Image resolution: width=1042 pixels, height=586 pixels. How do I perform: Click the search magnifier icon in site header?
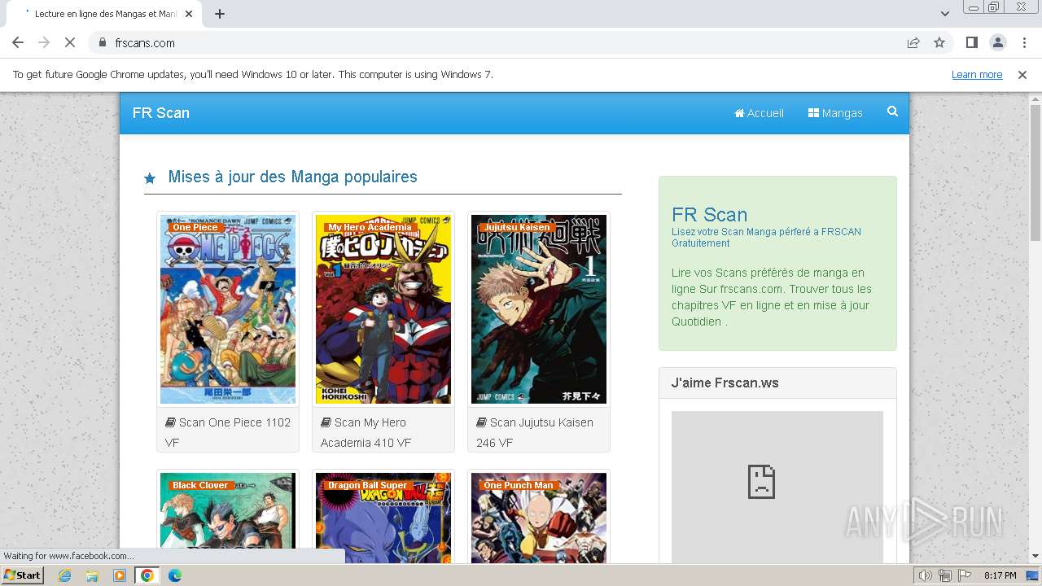pyautogui.click(x=892, y=112)
